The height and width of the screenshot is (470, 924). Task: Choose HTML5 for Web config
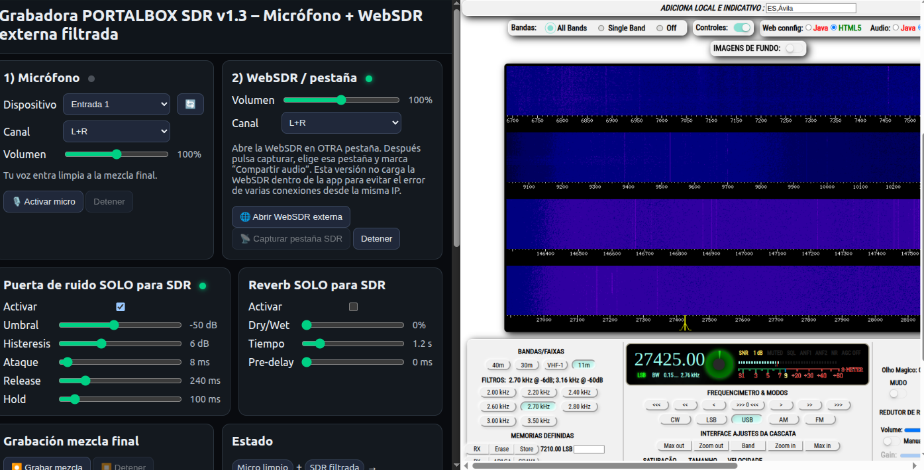[x=833, y=28]
